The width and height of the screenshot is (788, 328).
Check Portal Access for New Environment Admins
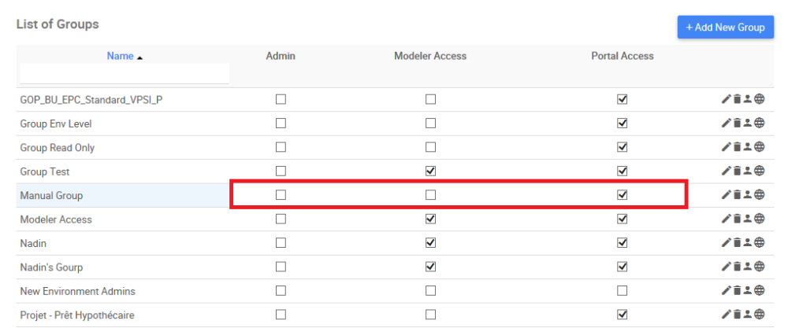[x=623, y=291]
